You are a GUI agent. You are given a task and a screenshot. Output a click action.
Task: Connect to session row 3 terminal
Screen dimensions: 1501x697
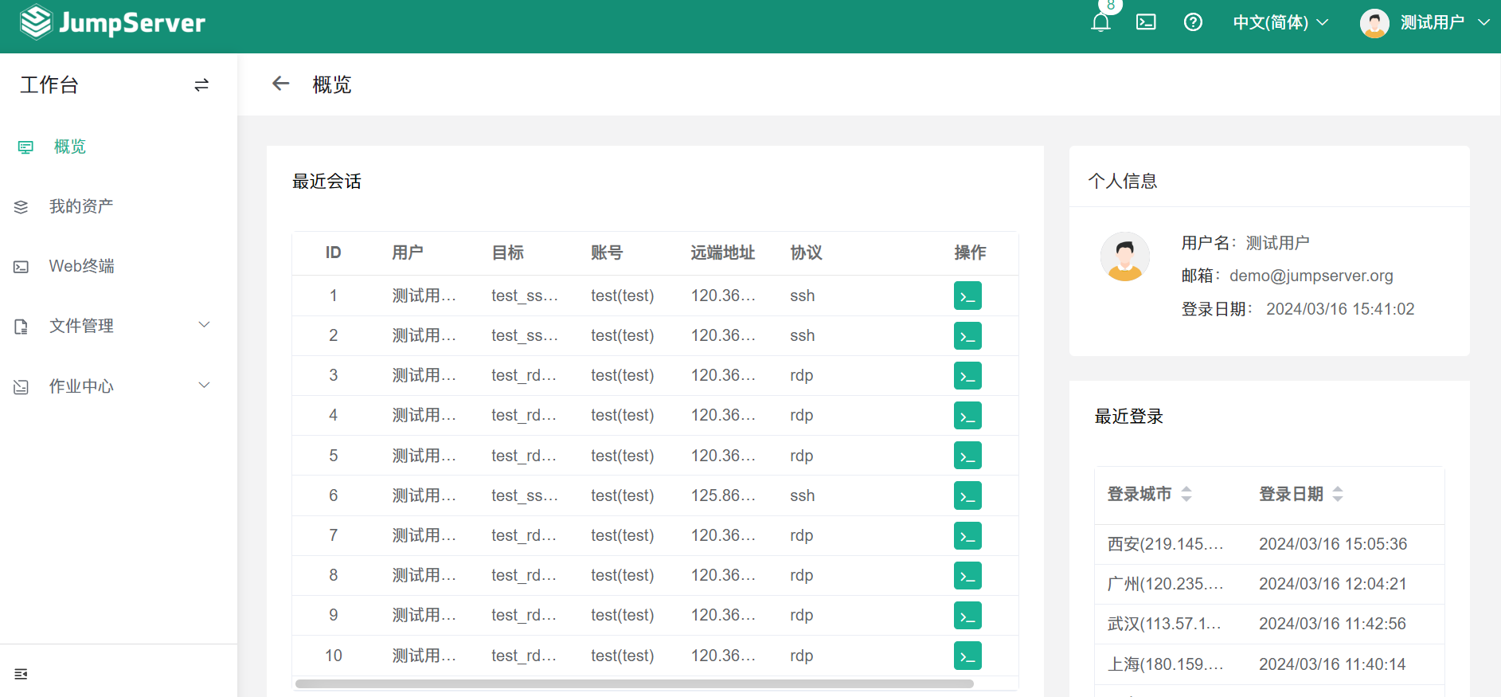967,375
